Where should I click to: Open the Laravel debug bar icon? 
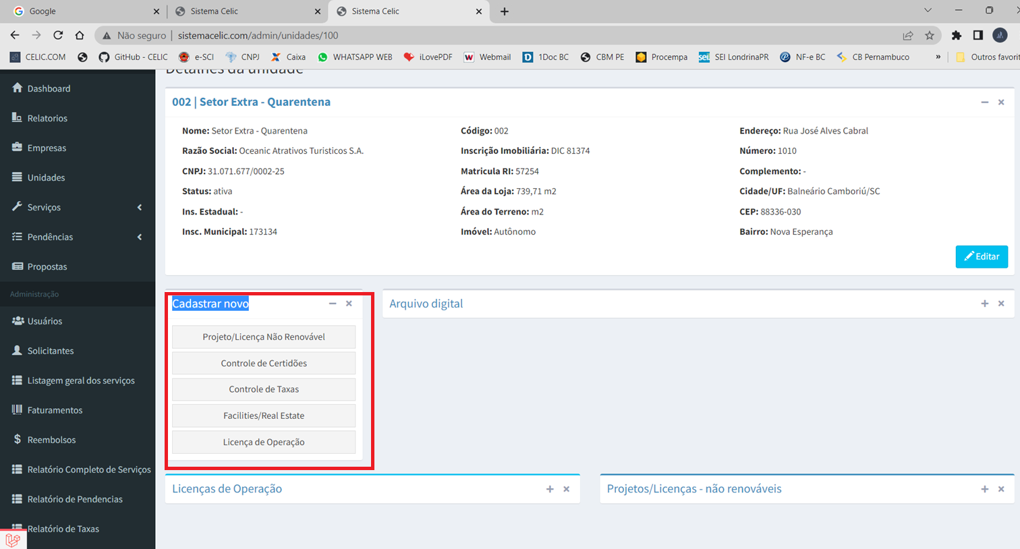[13, 540]
